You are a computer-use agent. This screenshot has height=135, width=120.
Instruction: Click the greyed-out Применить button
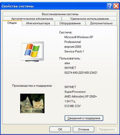point(107,129)
